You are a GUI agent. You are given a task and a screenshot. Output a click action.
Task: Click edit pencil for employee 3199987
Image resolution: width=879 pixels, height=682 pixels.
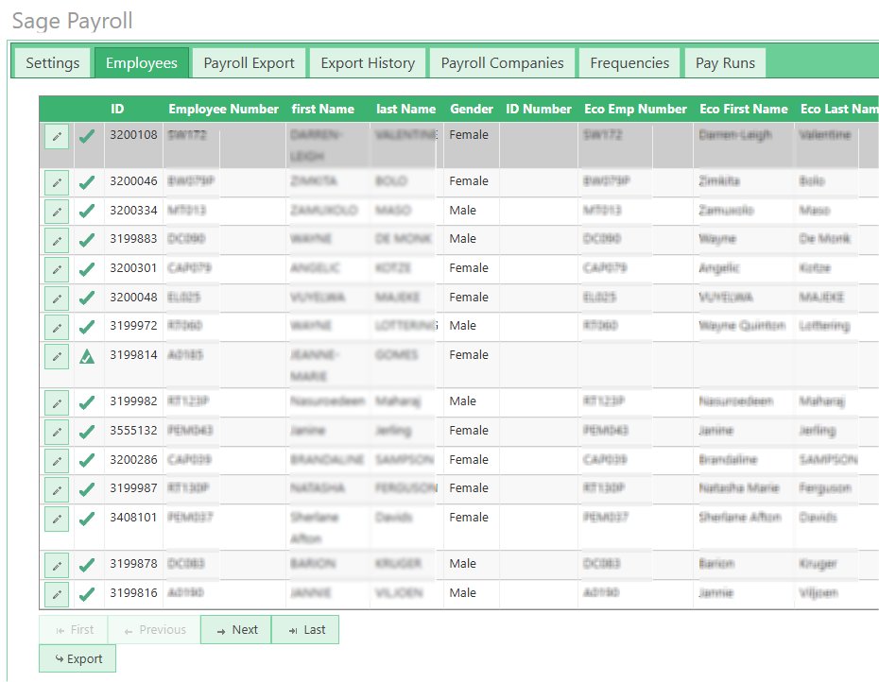point(57,490)
